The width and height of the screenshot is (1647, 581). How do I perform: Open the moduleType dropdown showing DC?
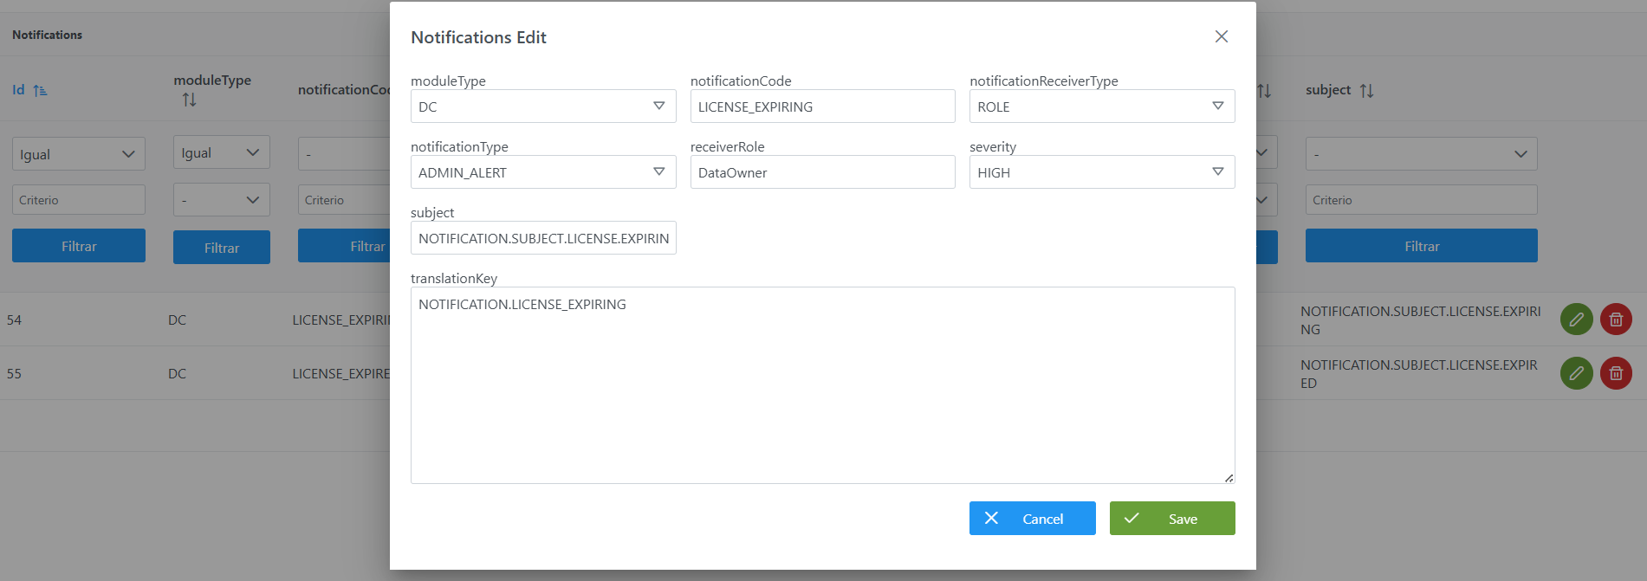[x=542, y=107]
